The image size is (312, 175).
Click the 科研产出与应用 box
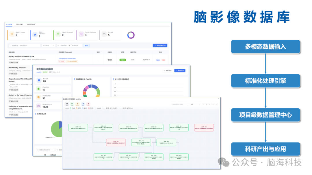(265, 149)
